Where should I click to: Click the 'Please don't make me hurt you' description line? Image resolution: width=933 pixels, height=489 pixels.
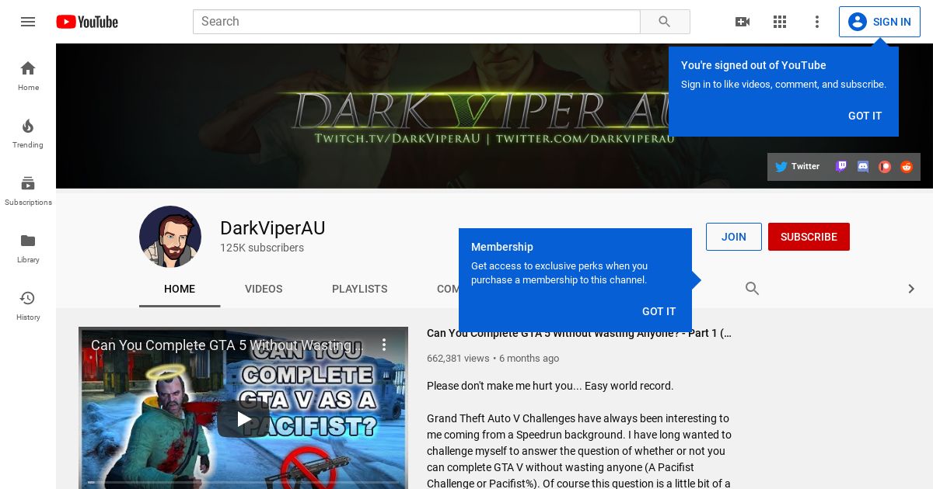point(550,386)
